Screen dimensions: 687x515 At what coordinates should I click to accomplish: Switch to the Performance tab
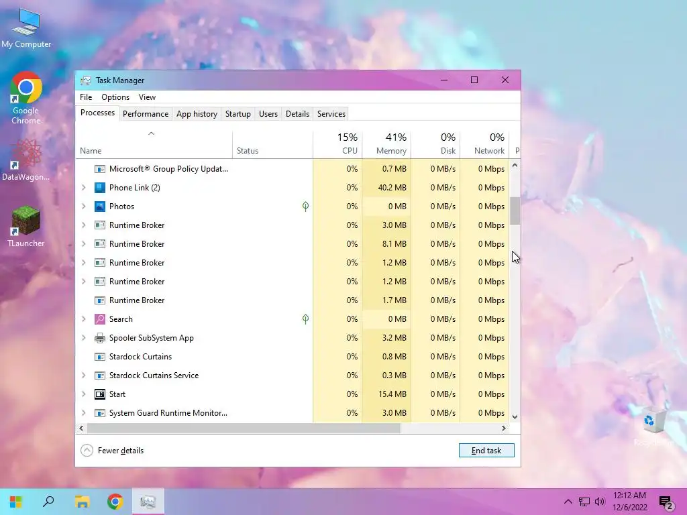coord(146,114)
